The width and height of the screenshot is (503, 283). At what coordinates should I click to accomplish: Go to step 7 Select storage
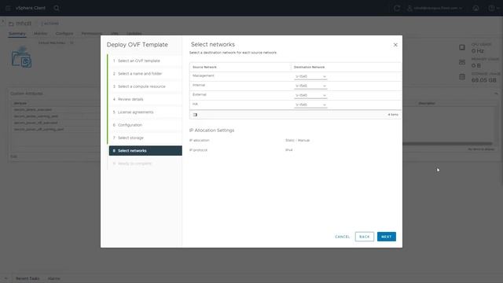(x=145, y=138)
